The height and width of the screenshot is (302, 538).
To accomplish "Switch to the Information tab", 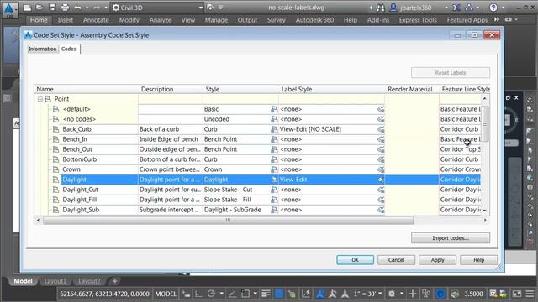I will coord(42,49).
